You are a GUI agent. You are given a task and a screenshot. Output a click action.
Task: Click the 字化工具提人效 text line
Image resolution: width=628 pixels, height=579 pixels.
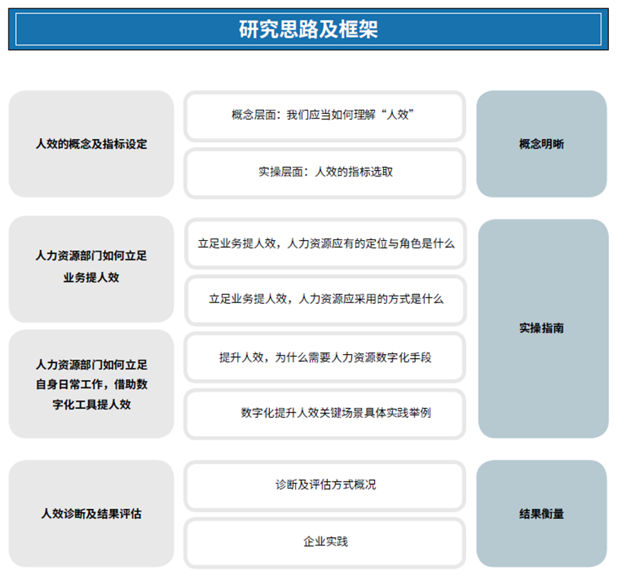tap(91, 405)
